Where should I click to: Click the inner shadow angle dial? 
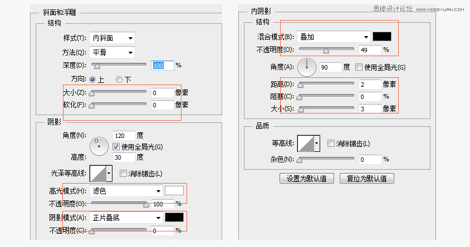coord(307,67)
